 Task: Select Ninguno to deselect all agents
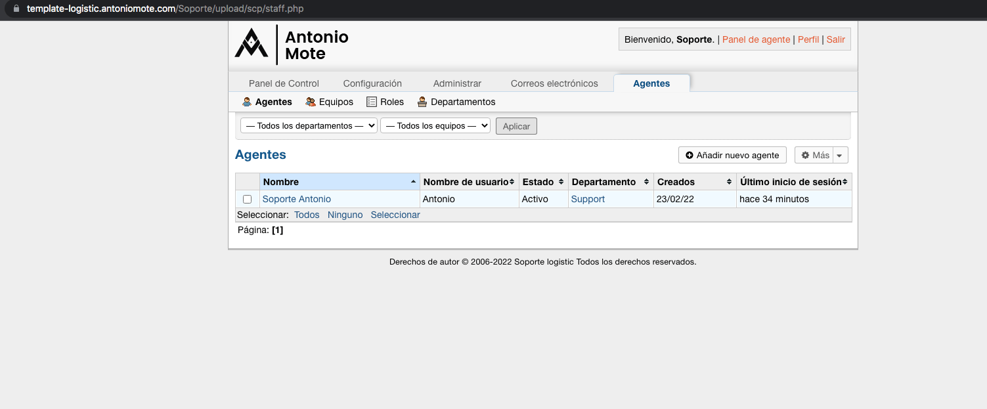[345, 215]
